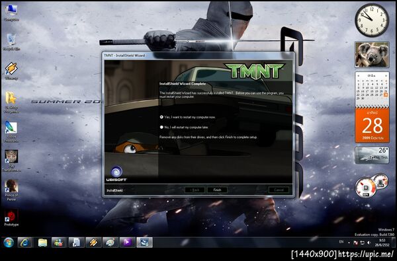
Task: Open the Windows Start menu orb
Action: click(9, 242)
